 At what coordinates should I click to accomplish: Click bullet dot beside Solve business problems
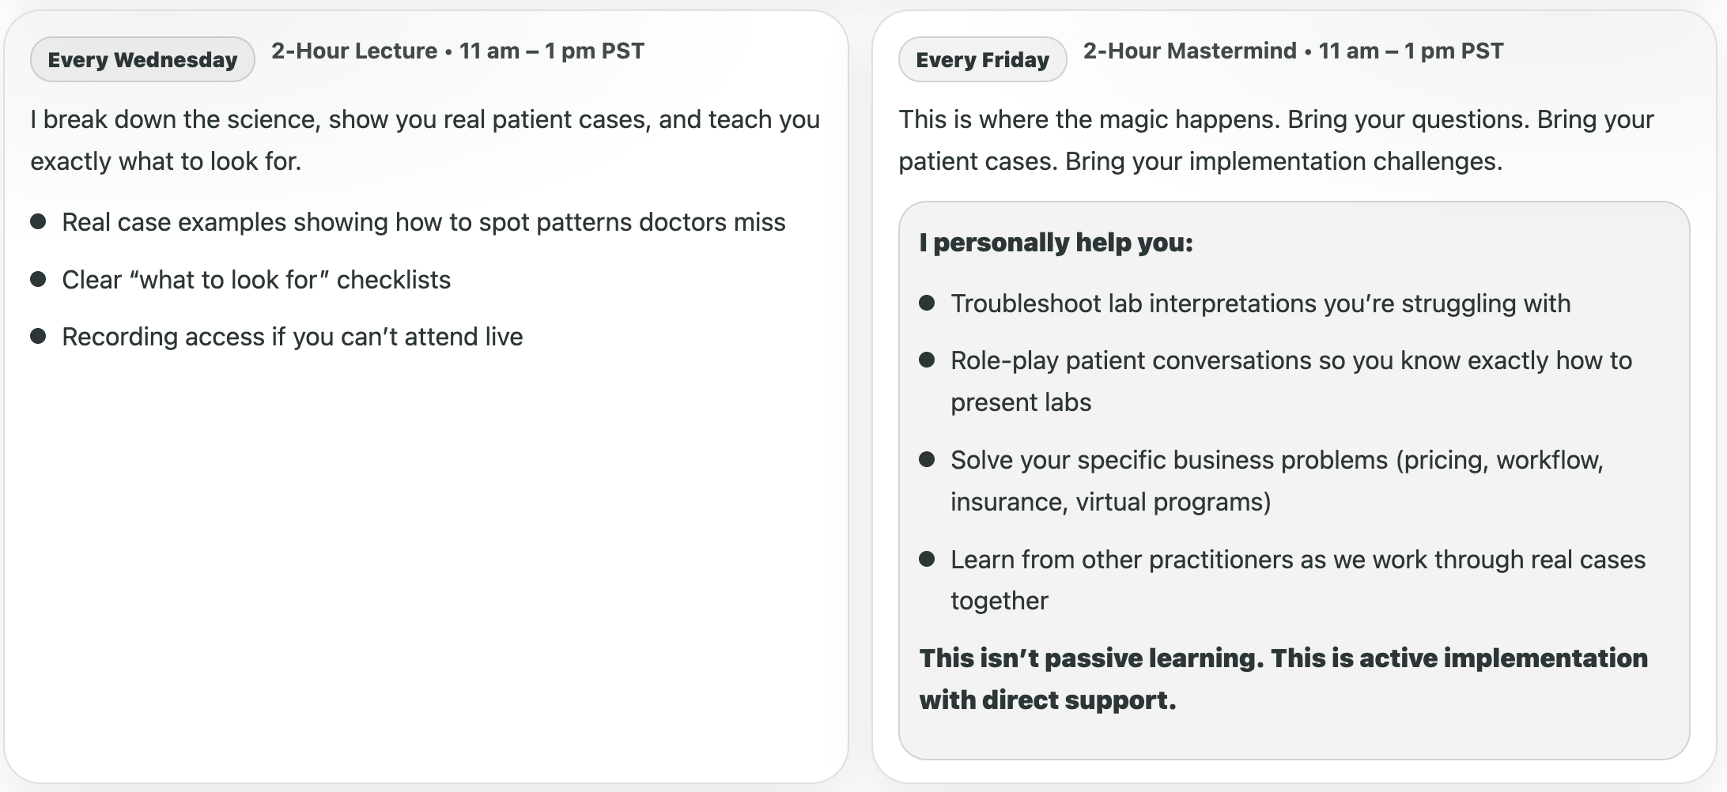[x=927, y=459]
